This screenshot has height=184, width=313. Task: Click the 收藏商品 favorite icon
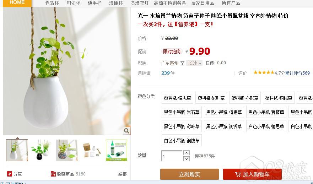(53, 174)
